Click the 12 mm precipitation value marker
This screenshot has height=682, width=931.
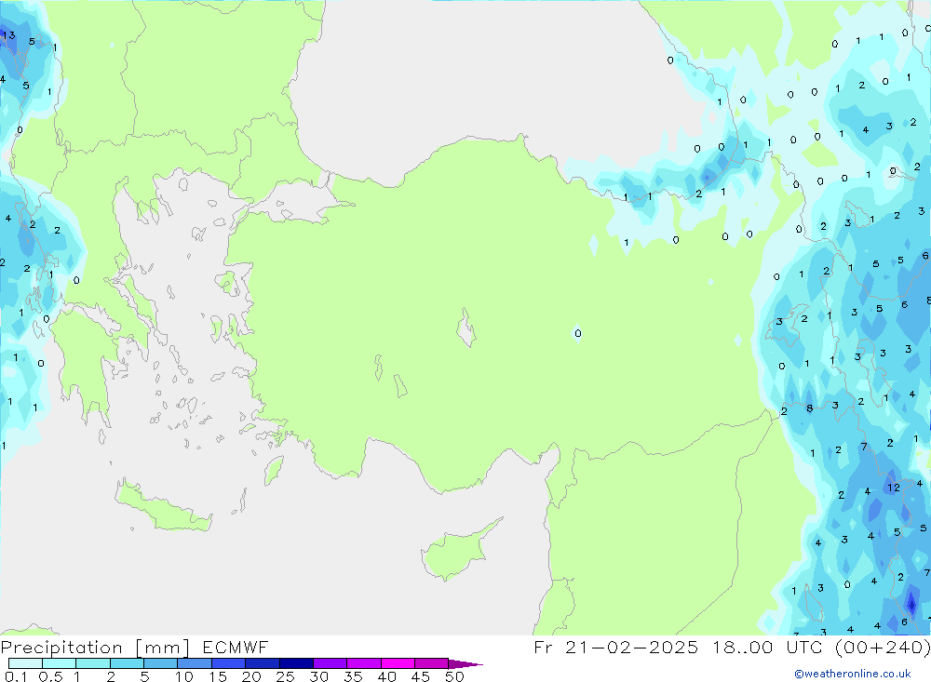(x=893, y=487)
